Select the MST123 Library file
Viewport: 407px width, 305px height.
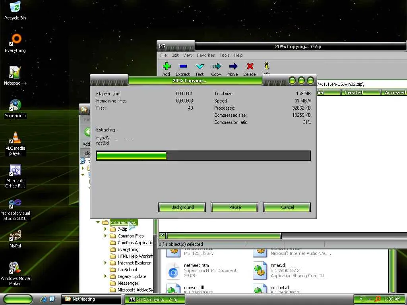pyautogui.click(x=190, y=253)
